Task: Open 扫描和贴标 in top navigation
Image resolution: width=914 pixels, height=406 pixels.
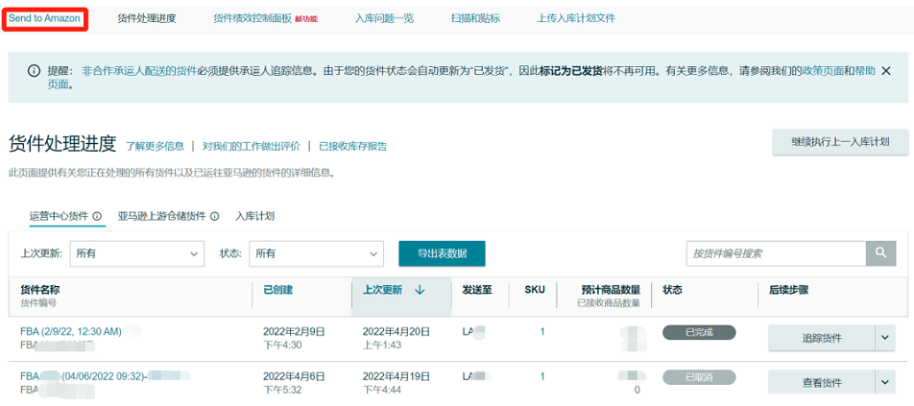Action: coord(475,18)
